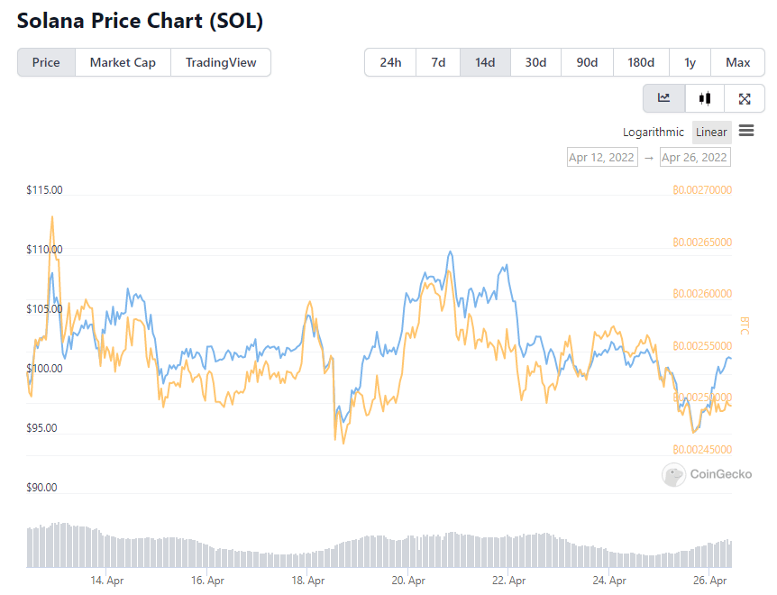The width and height of the screenshot is (777, 595).
Task: Select the 180d time range
Action: pos(641,62)
